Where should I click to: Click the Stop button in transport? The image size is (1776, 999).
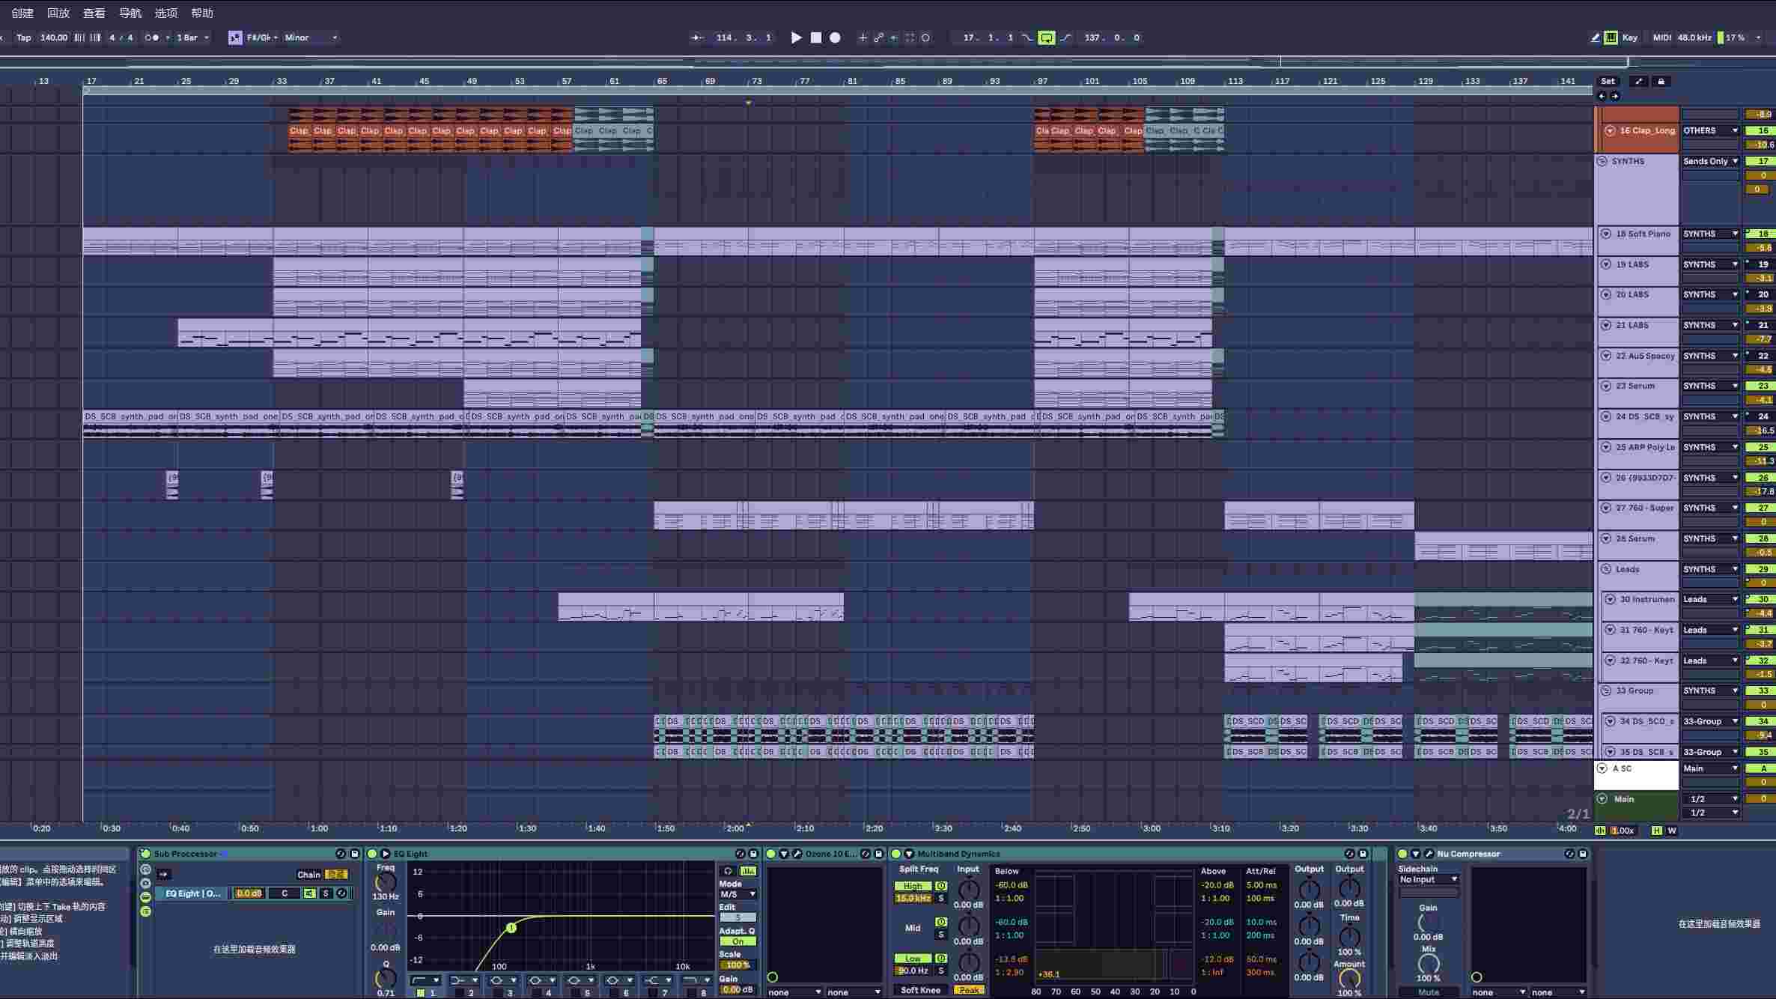point(816,37)
